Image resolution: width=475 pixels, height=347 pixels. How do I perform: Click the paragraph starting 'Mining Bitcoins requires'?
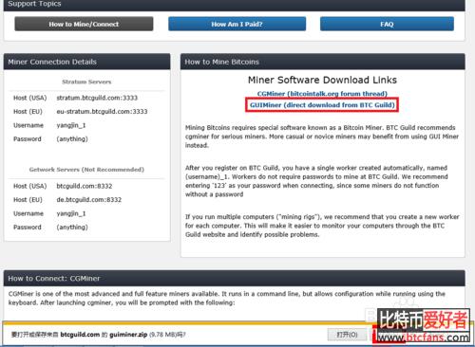[322, 137]
